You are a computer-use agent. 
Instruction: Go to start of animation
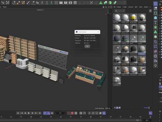(18, 113)
